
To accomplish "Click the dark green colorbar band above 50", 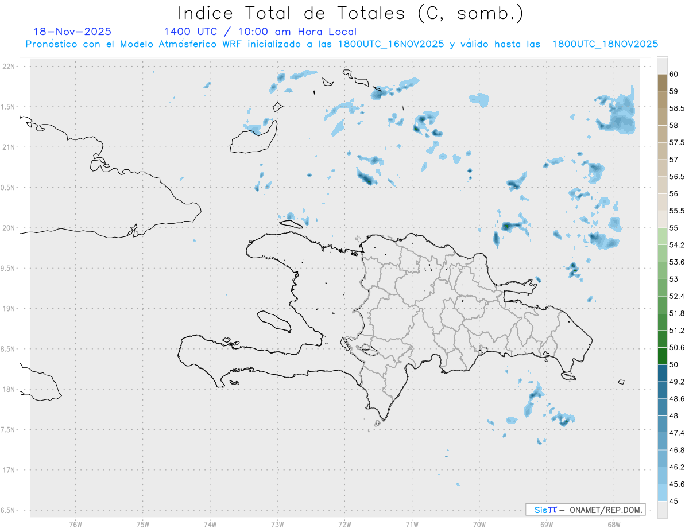I will [662, 356].
